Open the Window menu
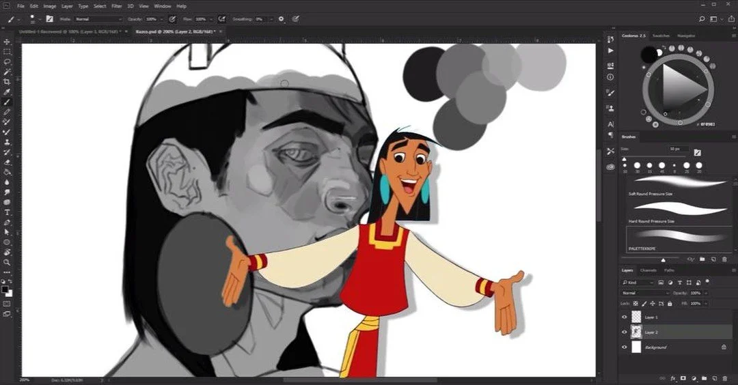The width and height of the screenshot is (738, 385). 163,6
